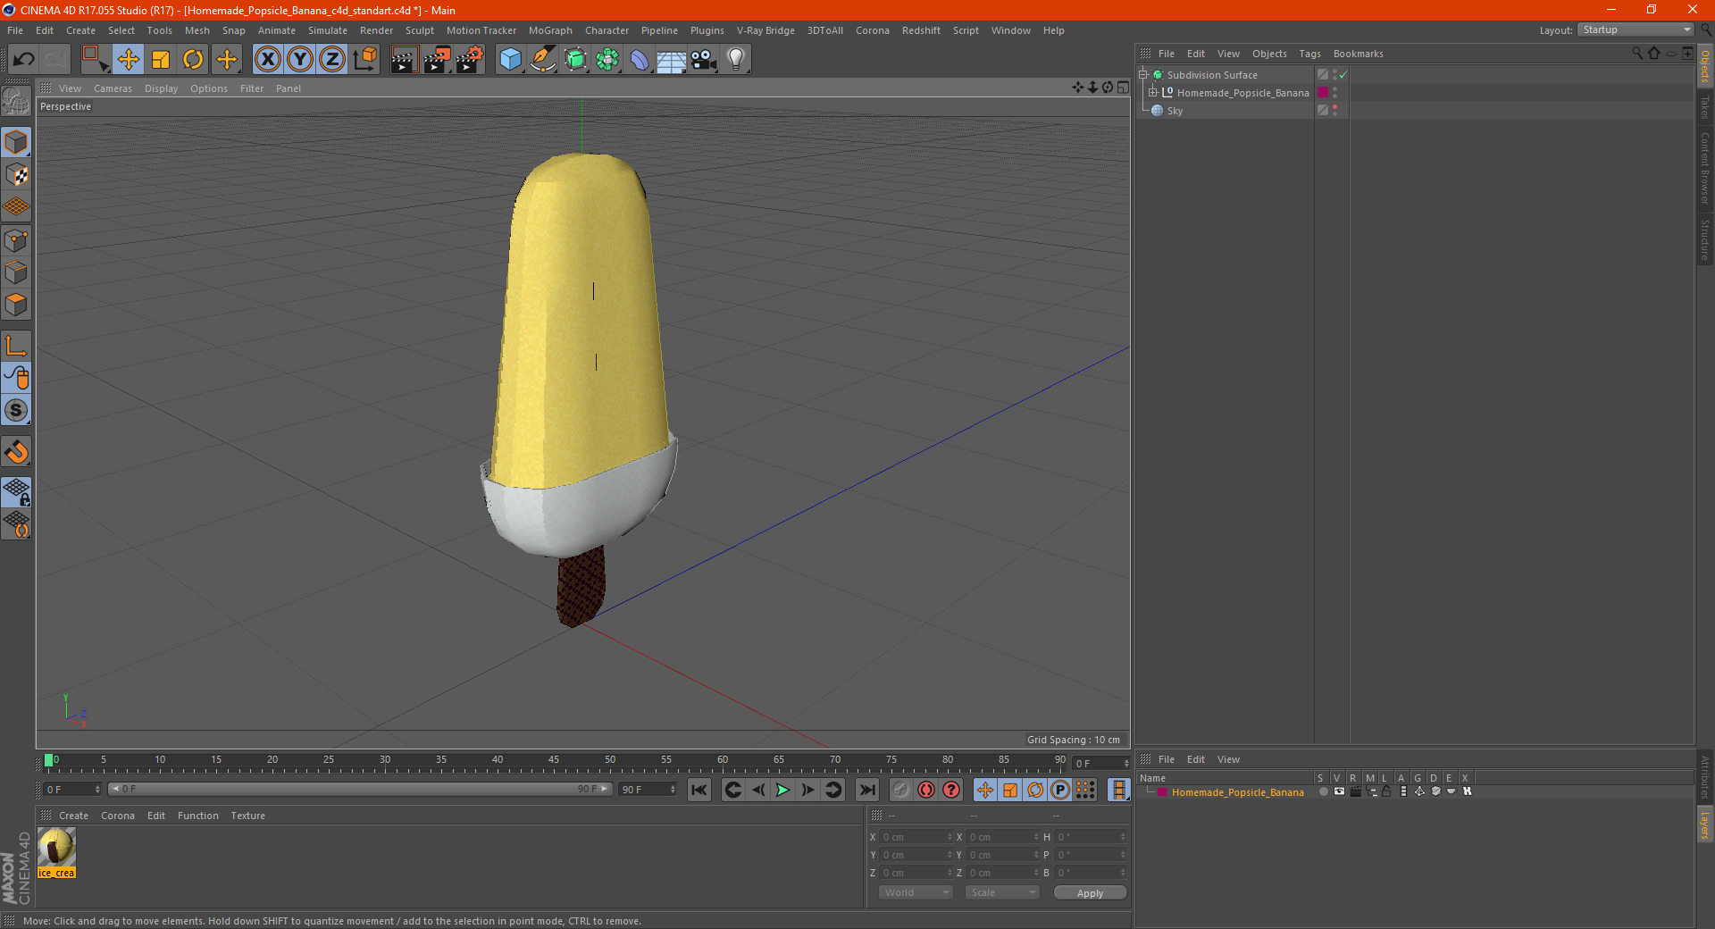The width and height of the screenshot is (1715, 929).
Task: Open the Structure side tab
Action: point(1705,239)
